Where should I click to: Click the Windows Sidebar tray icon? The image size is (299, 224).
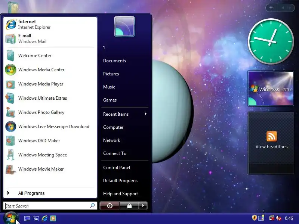(261, 218)
